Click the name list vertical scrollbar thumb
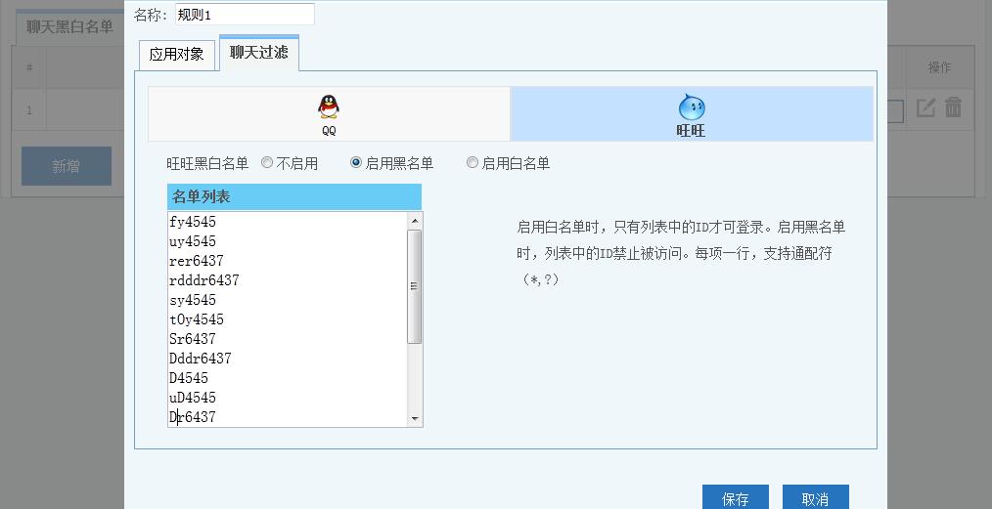The height and width of the screenshot is (509, 992). coord(415,286)
